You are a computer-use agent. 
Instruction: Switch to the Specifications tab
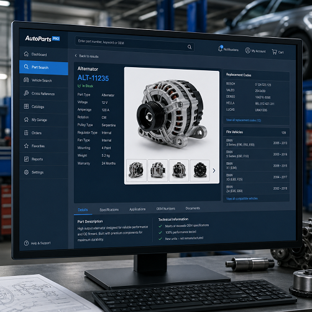109,209
